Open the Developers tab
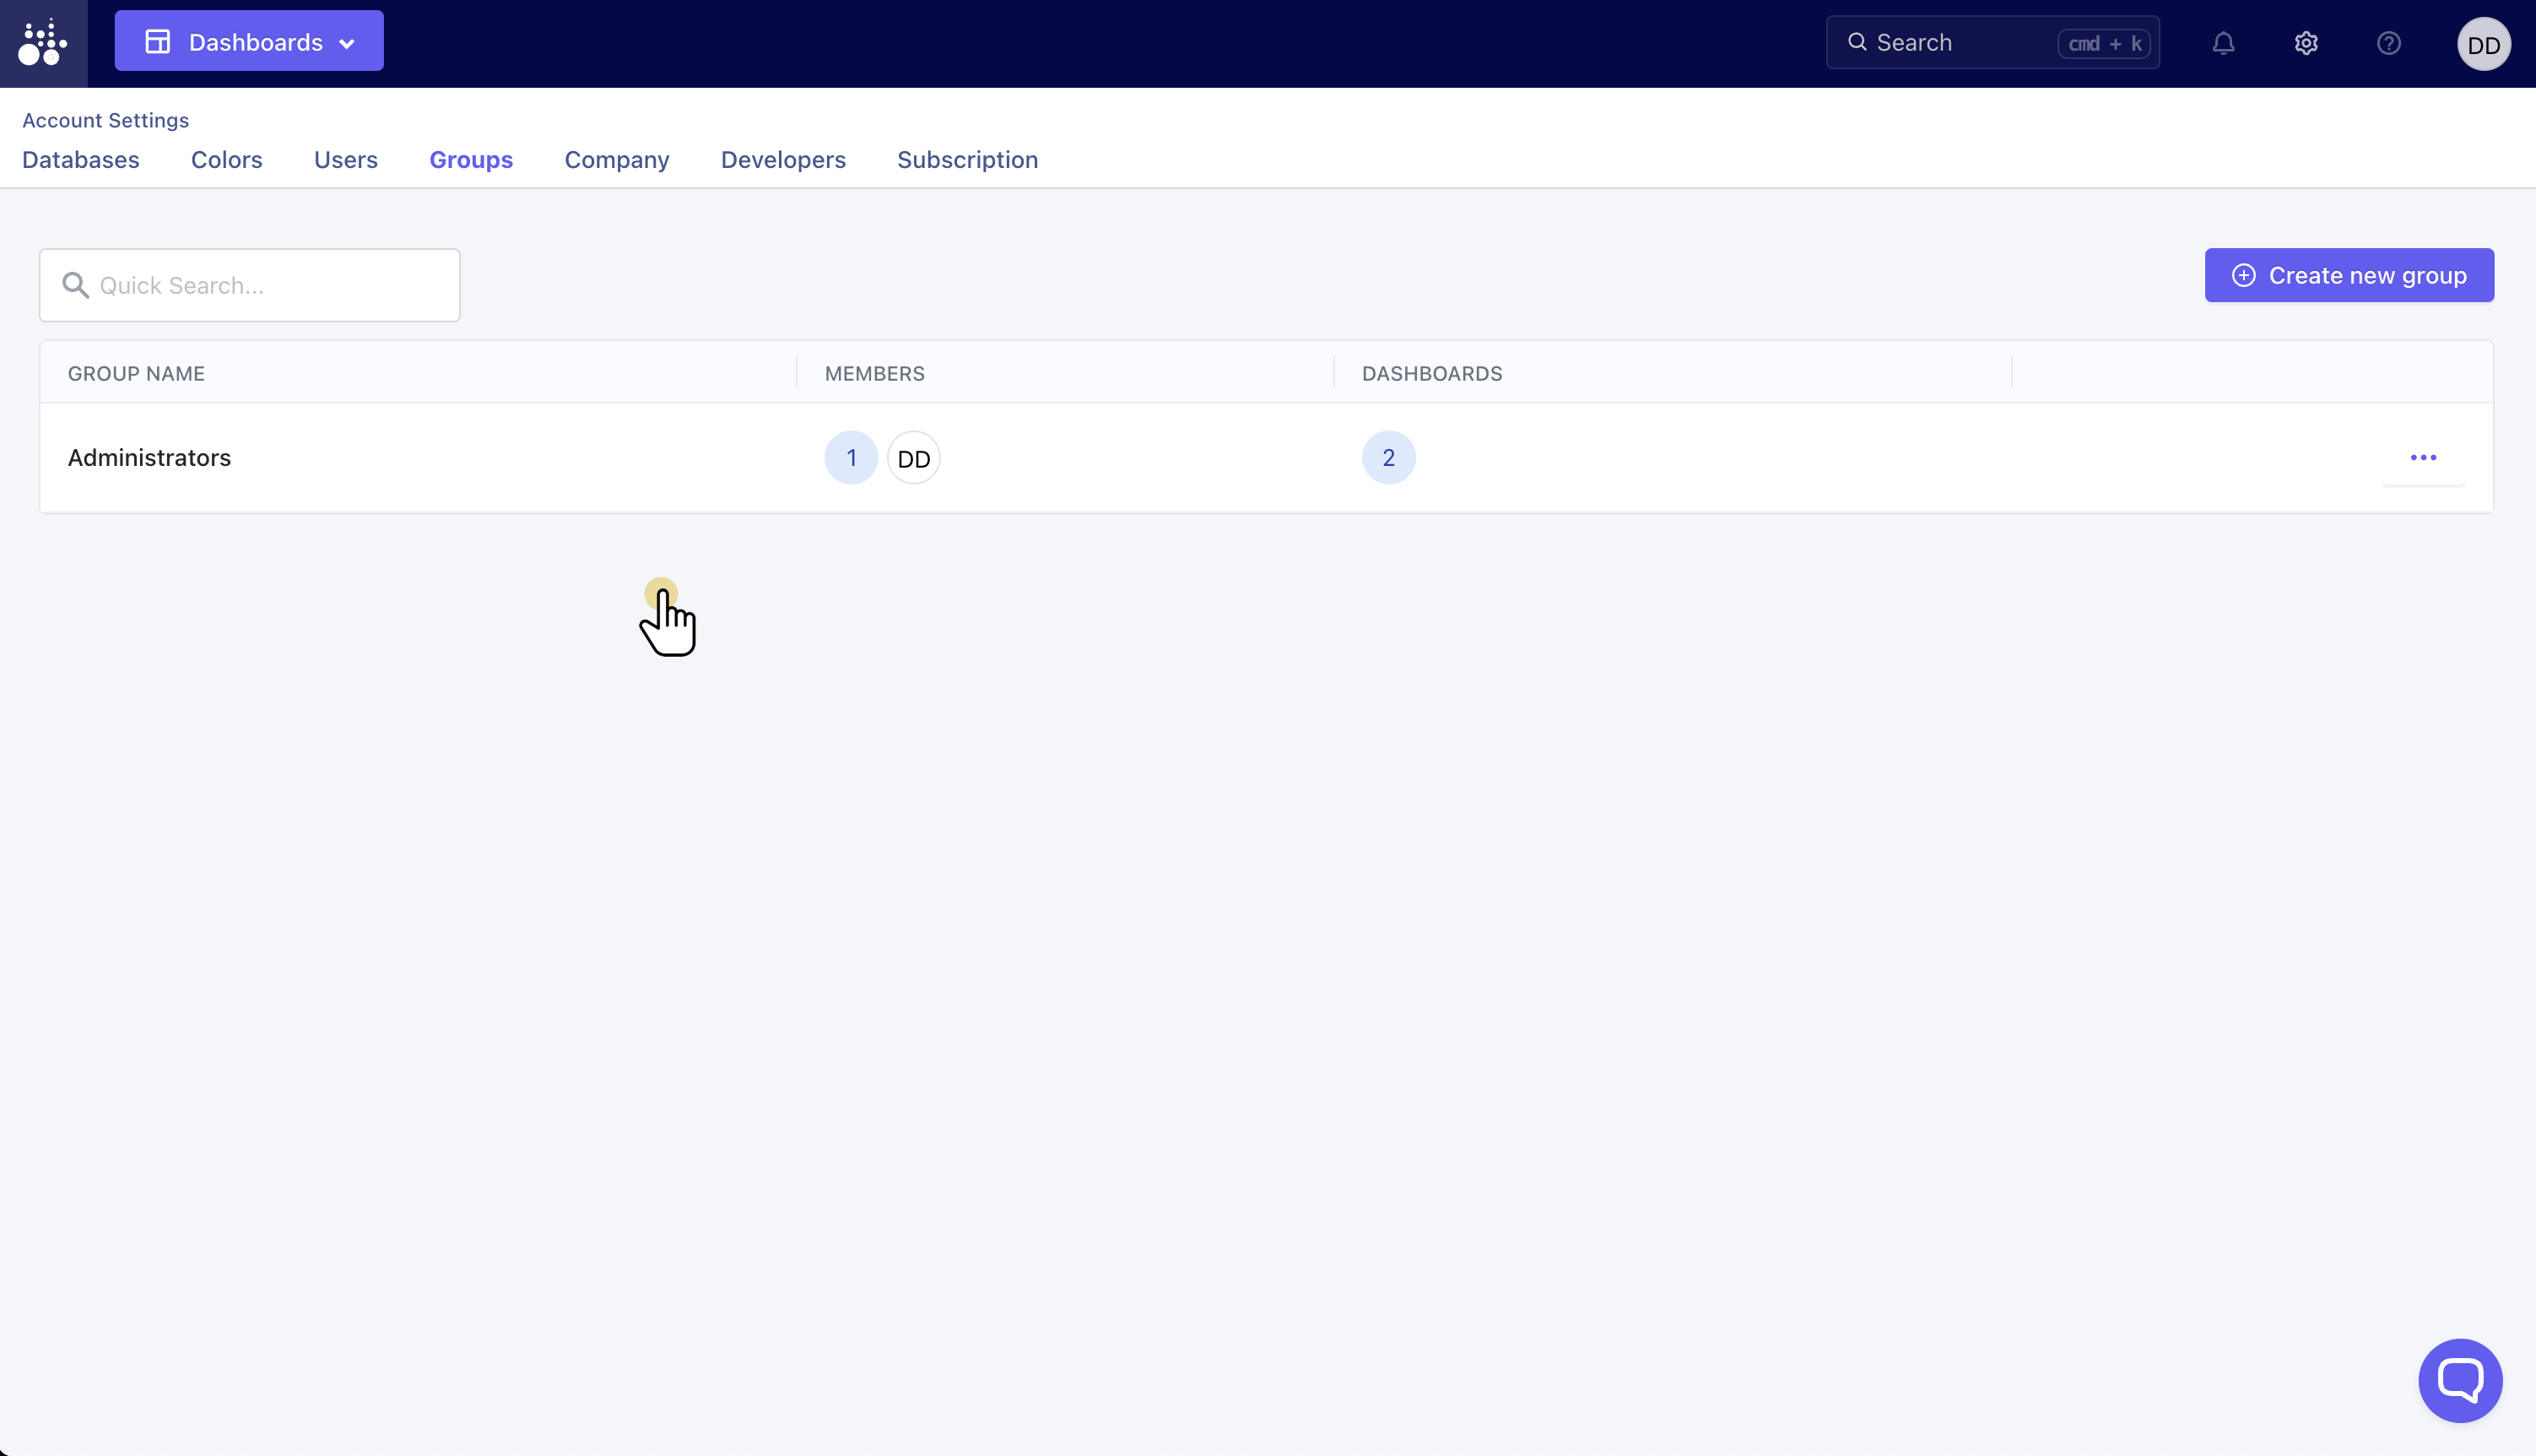The height and width of the screenshot is (1456, 2536). (x=782, y=160)
